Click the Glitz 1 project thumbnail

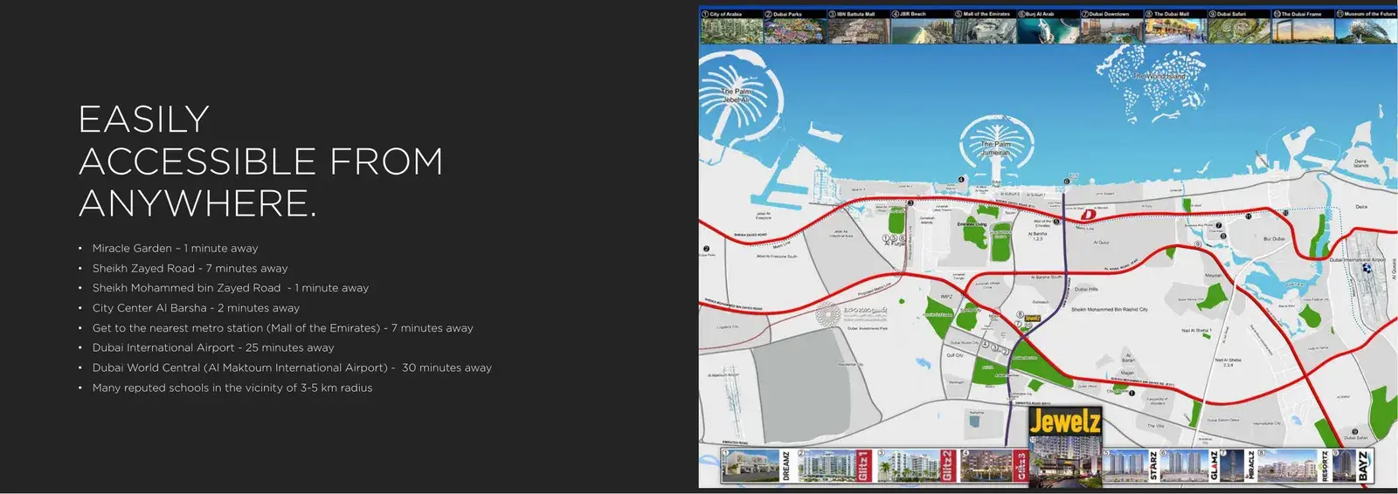[835, 466]
